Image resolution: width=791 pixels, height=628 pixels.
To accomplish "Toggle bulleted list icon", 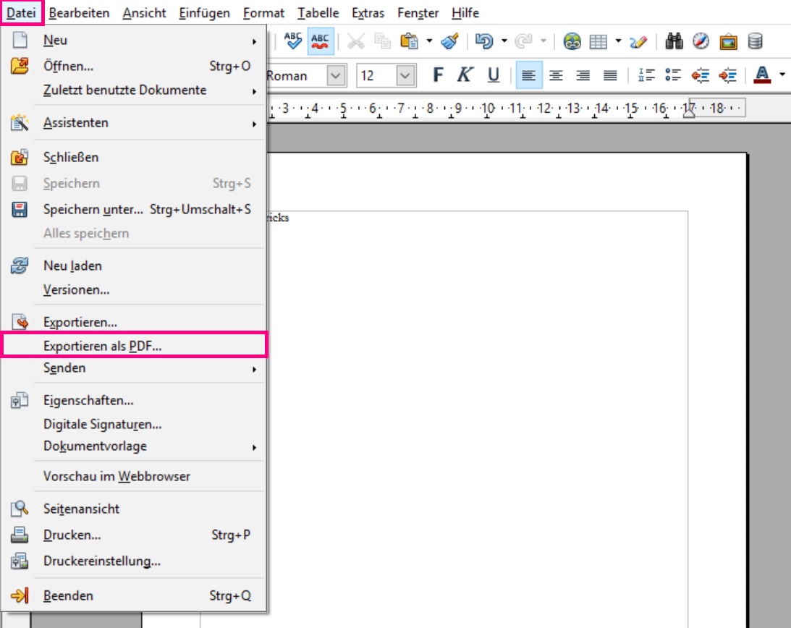I will pos(673,75).
